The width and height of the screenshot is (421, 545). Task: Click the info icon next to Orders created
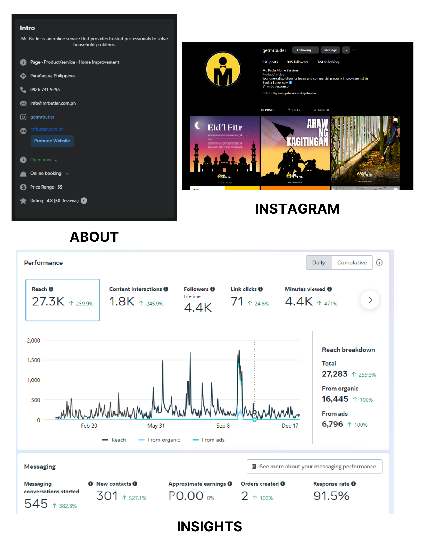(x=283, y=484)
